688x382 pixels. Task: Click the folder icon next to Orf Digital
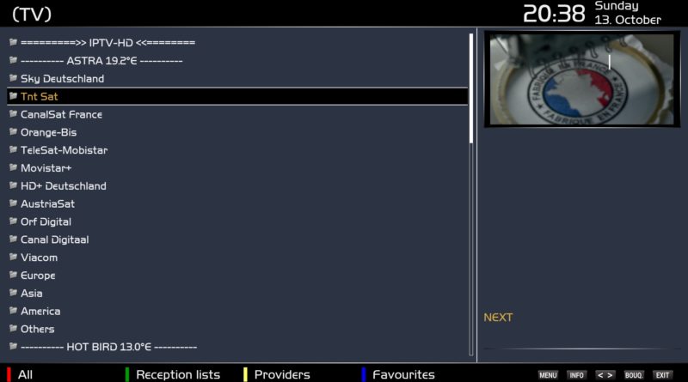(x=13, y=221)
